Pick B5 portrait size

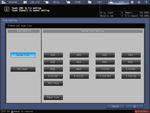[53, 69]
